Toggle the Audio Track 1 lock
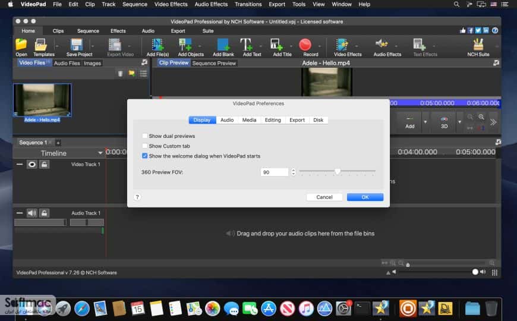 click(44, 213)
